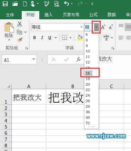
Task: Click the fill color paint bucket
Action: tap(80, 38)
